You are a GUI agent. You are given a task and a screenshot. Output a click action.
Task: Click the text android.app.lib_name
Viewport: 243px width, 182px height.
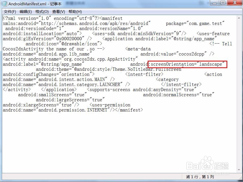tap(64, 54)
